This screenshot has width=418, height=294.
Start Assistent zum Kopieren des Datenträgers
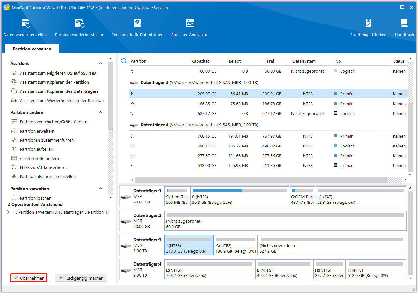click(x=59, y=91)
